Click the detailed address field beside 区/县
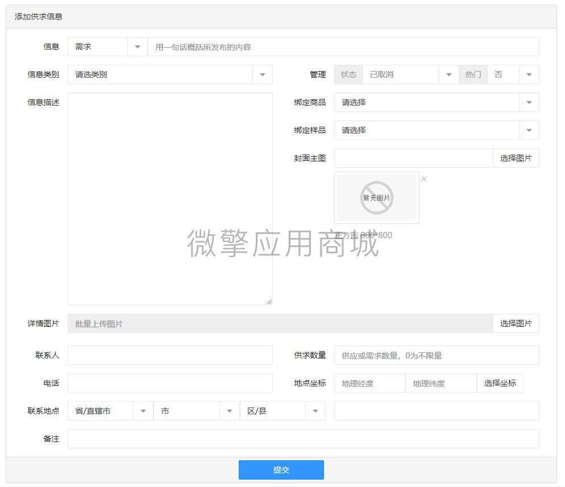Screen dimensions: 565x487 coord(437,411)
